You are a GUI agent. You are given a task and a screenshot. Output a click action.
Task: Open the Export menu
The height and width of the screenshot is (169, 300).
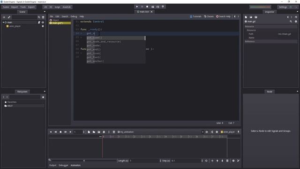point(31,7)
